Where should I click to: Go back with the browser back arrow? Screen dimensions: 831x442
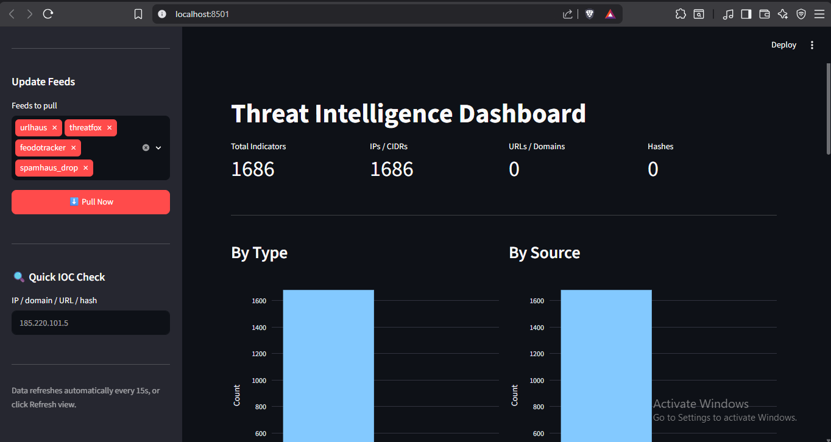pos(12,14)
